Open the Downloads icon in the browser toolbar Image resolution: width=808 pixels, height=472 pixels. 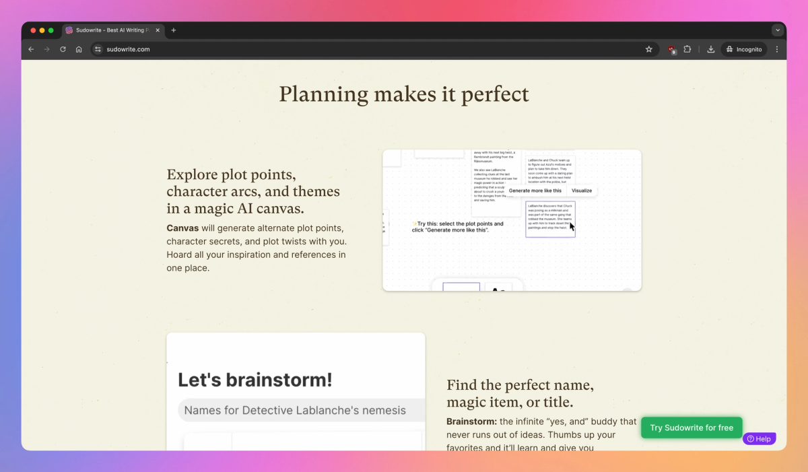pyautogui.click(x=710, y=49)
